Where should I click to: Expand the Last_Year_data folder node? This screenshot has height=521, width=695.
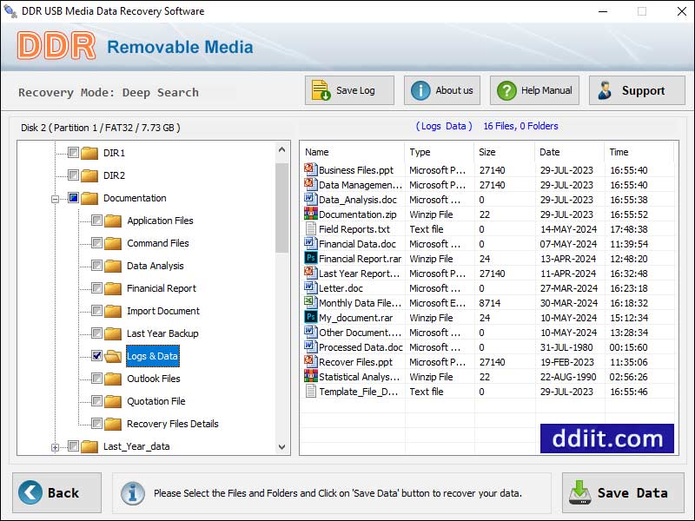tap(53, 445)
